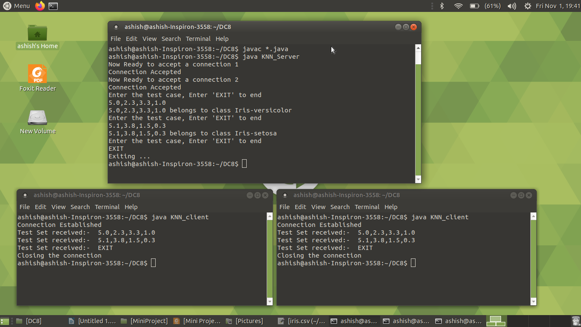The width and height of the screenshot is (581, 327).
Task: Open Edit menu in right client terminal
Action: tap(300, 207)
